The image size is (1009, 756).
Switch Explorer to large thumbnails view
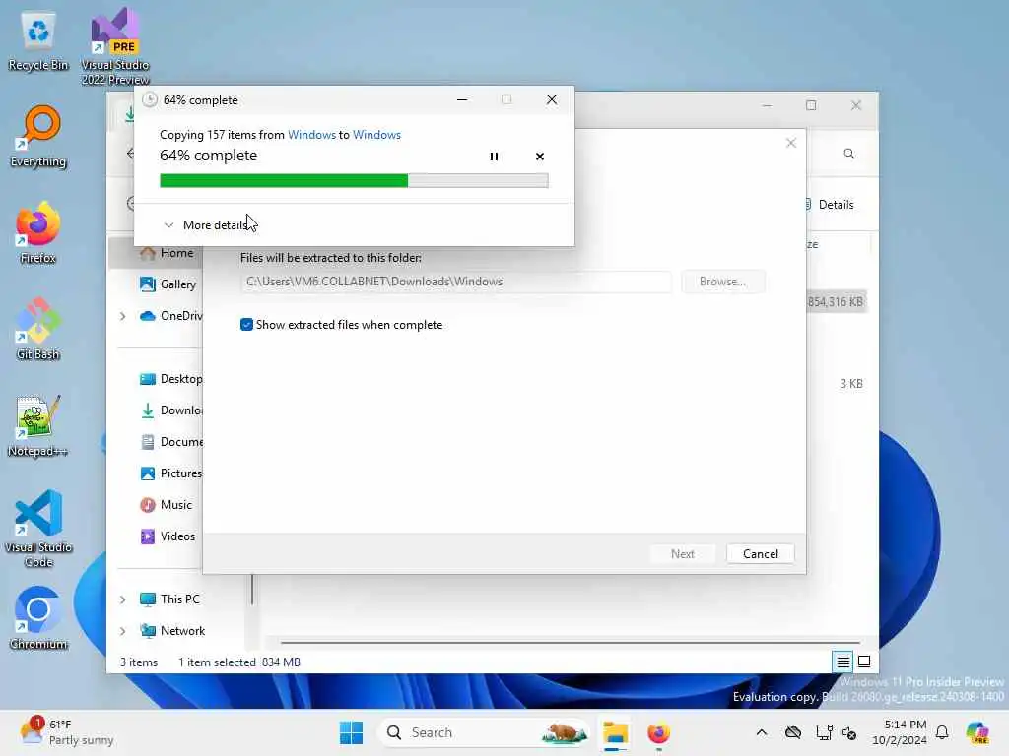tap(864, 661)
